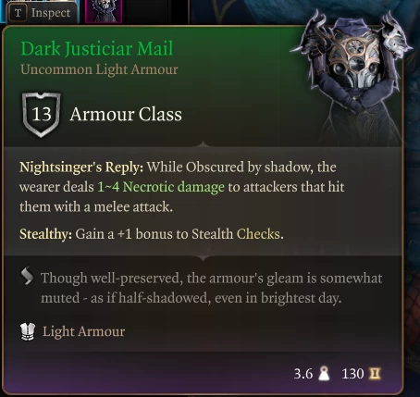420x397 pixels.
Task: Click the number 13 inside the shield
Action: click(x=42, y=114)
